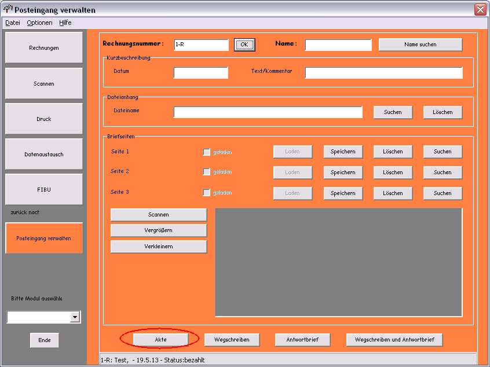
Task: Click Löschen for Seite 2
Action: (x=393, y=173)
